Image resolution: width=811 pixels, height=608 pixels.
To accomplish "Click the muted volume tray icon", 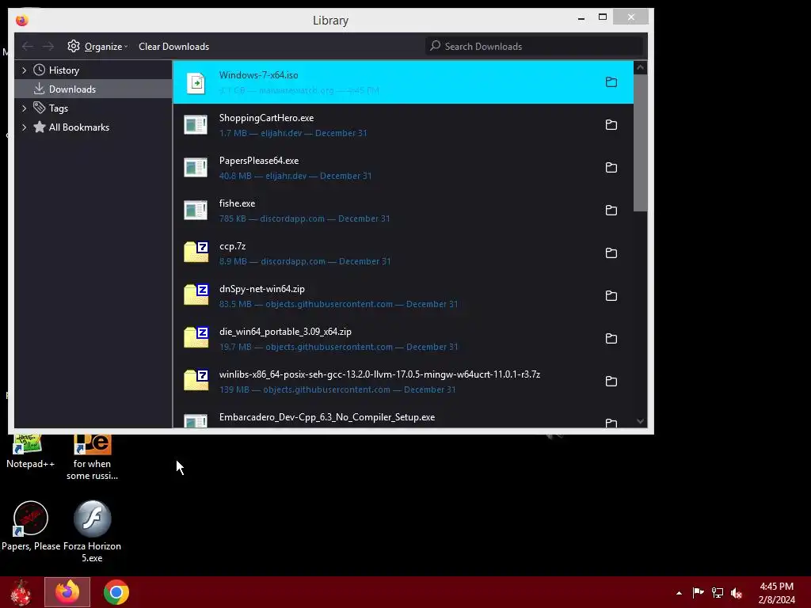I will click(737, 592).
